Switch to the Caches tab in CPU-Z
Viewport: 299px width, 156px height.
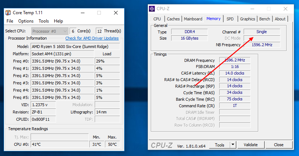point(173,19)
